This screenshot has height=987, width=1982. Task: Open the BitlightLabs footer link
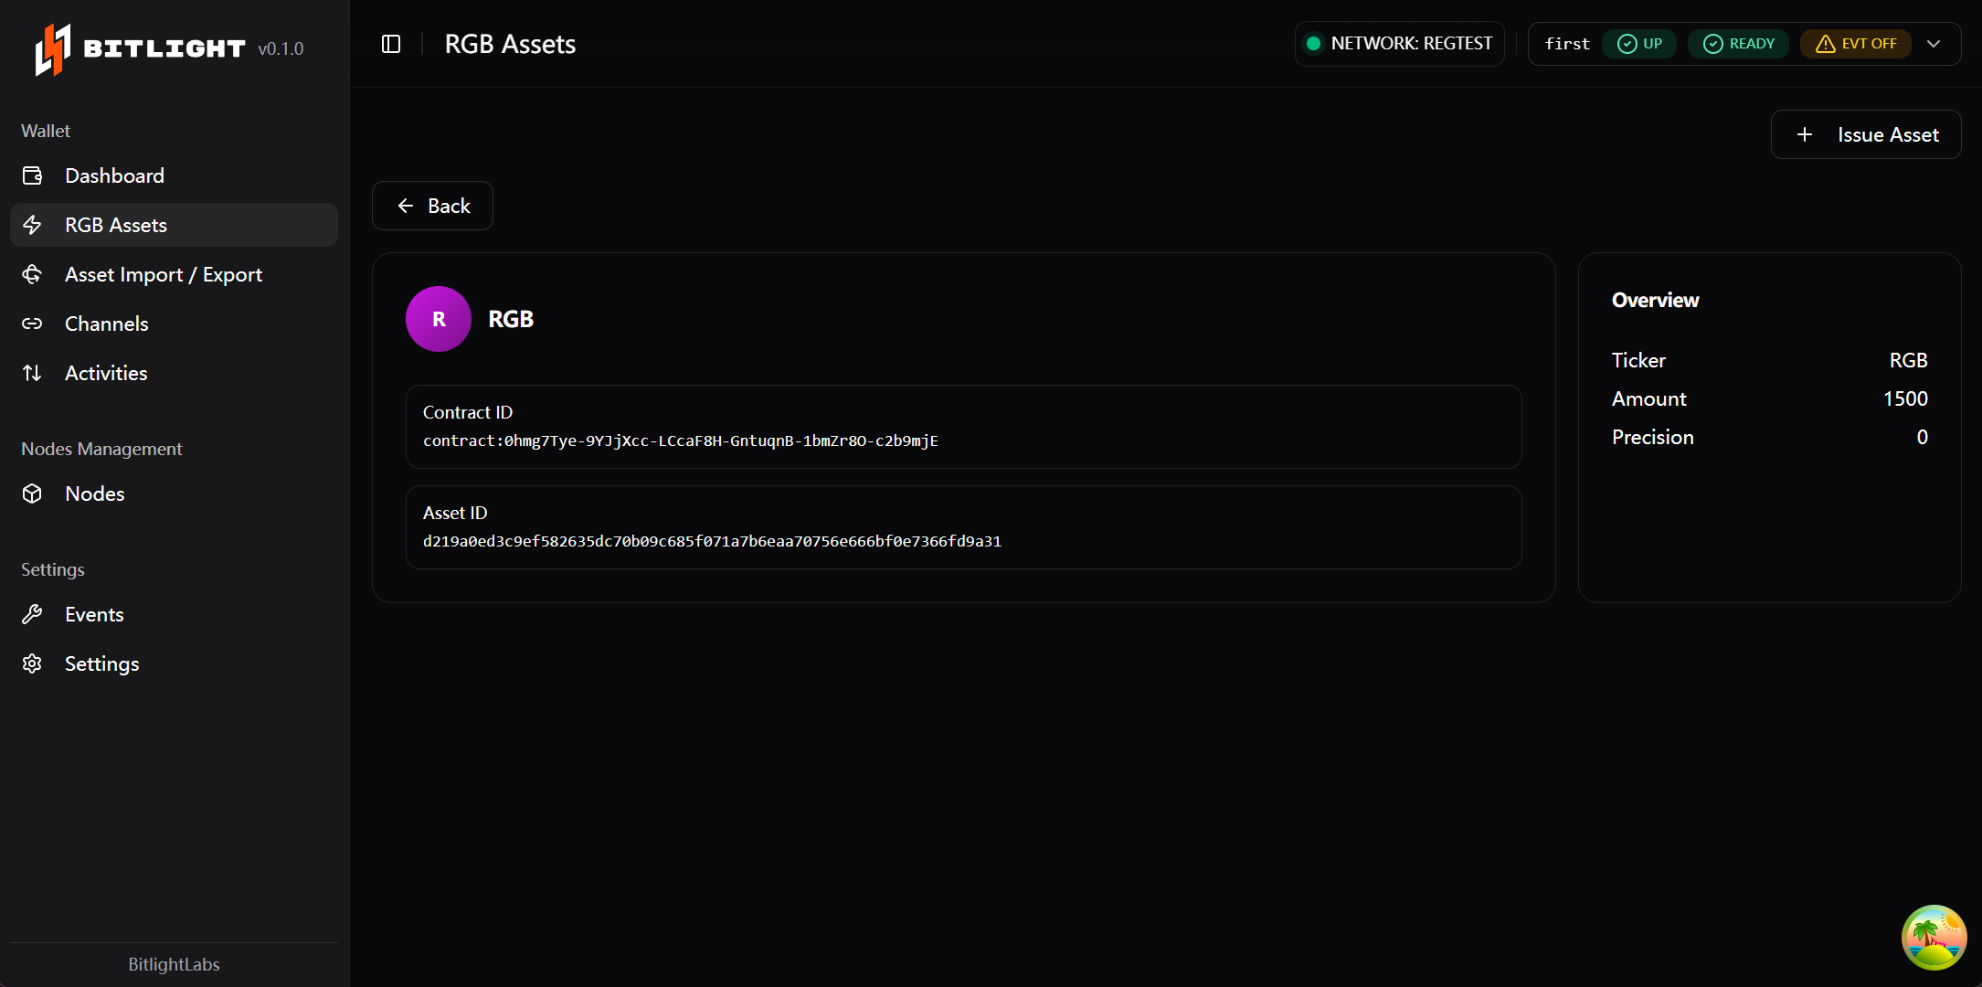pos(174,964)
